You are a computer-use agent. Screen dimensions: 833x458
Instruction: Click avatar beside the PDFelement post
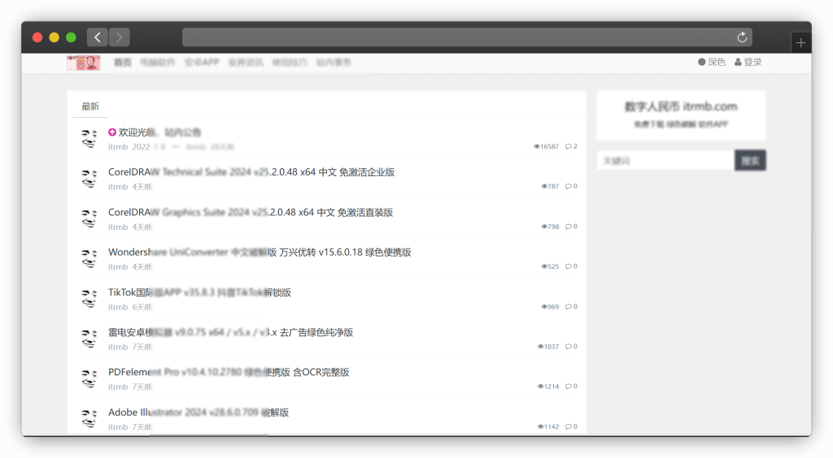pyautogui.click(x=89, y=378)
